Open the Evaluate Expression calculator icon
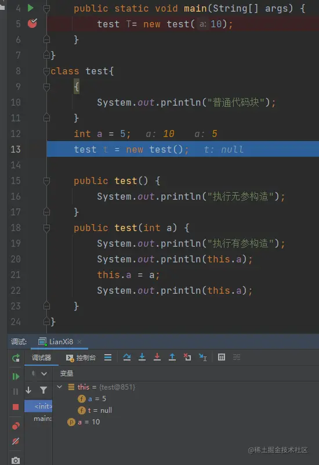This screenshot has height=465, width=319. pyautogui.click(x=222, y=357)
